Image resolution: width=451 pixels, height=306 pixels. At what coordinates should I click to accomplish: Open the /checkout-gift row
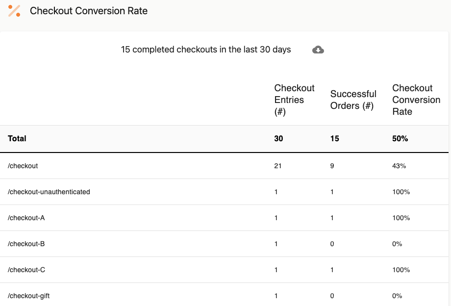(29, 296)
